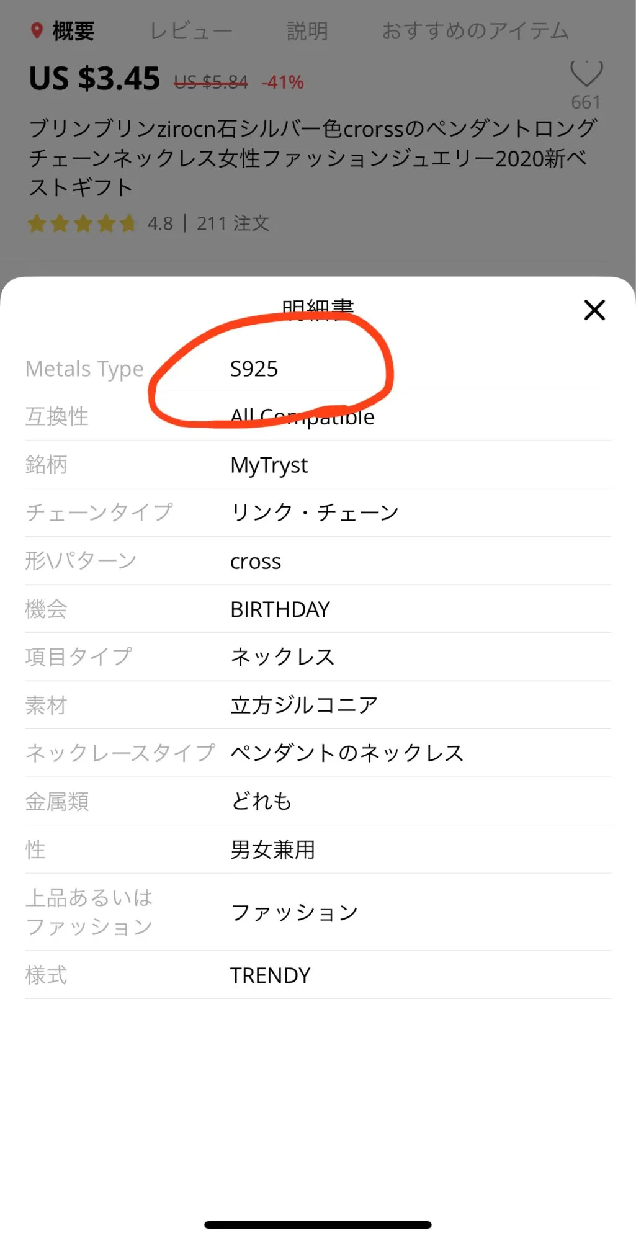Tap the TRENDY style value
Viewport: 636px width, 1241px height.
click(270, 975)
